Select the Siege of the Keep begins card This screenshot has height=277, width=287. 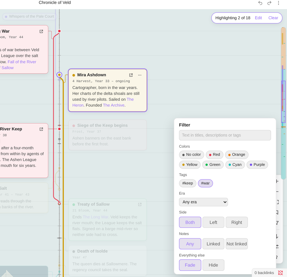click(107, 135)
